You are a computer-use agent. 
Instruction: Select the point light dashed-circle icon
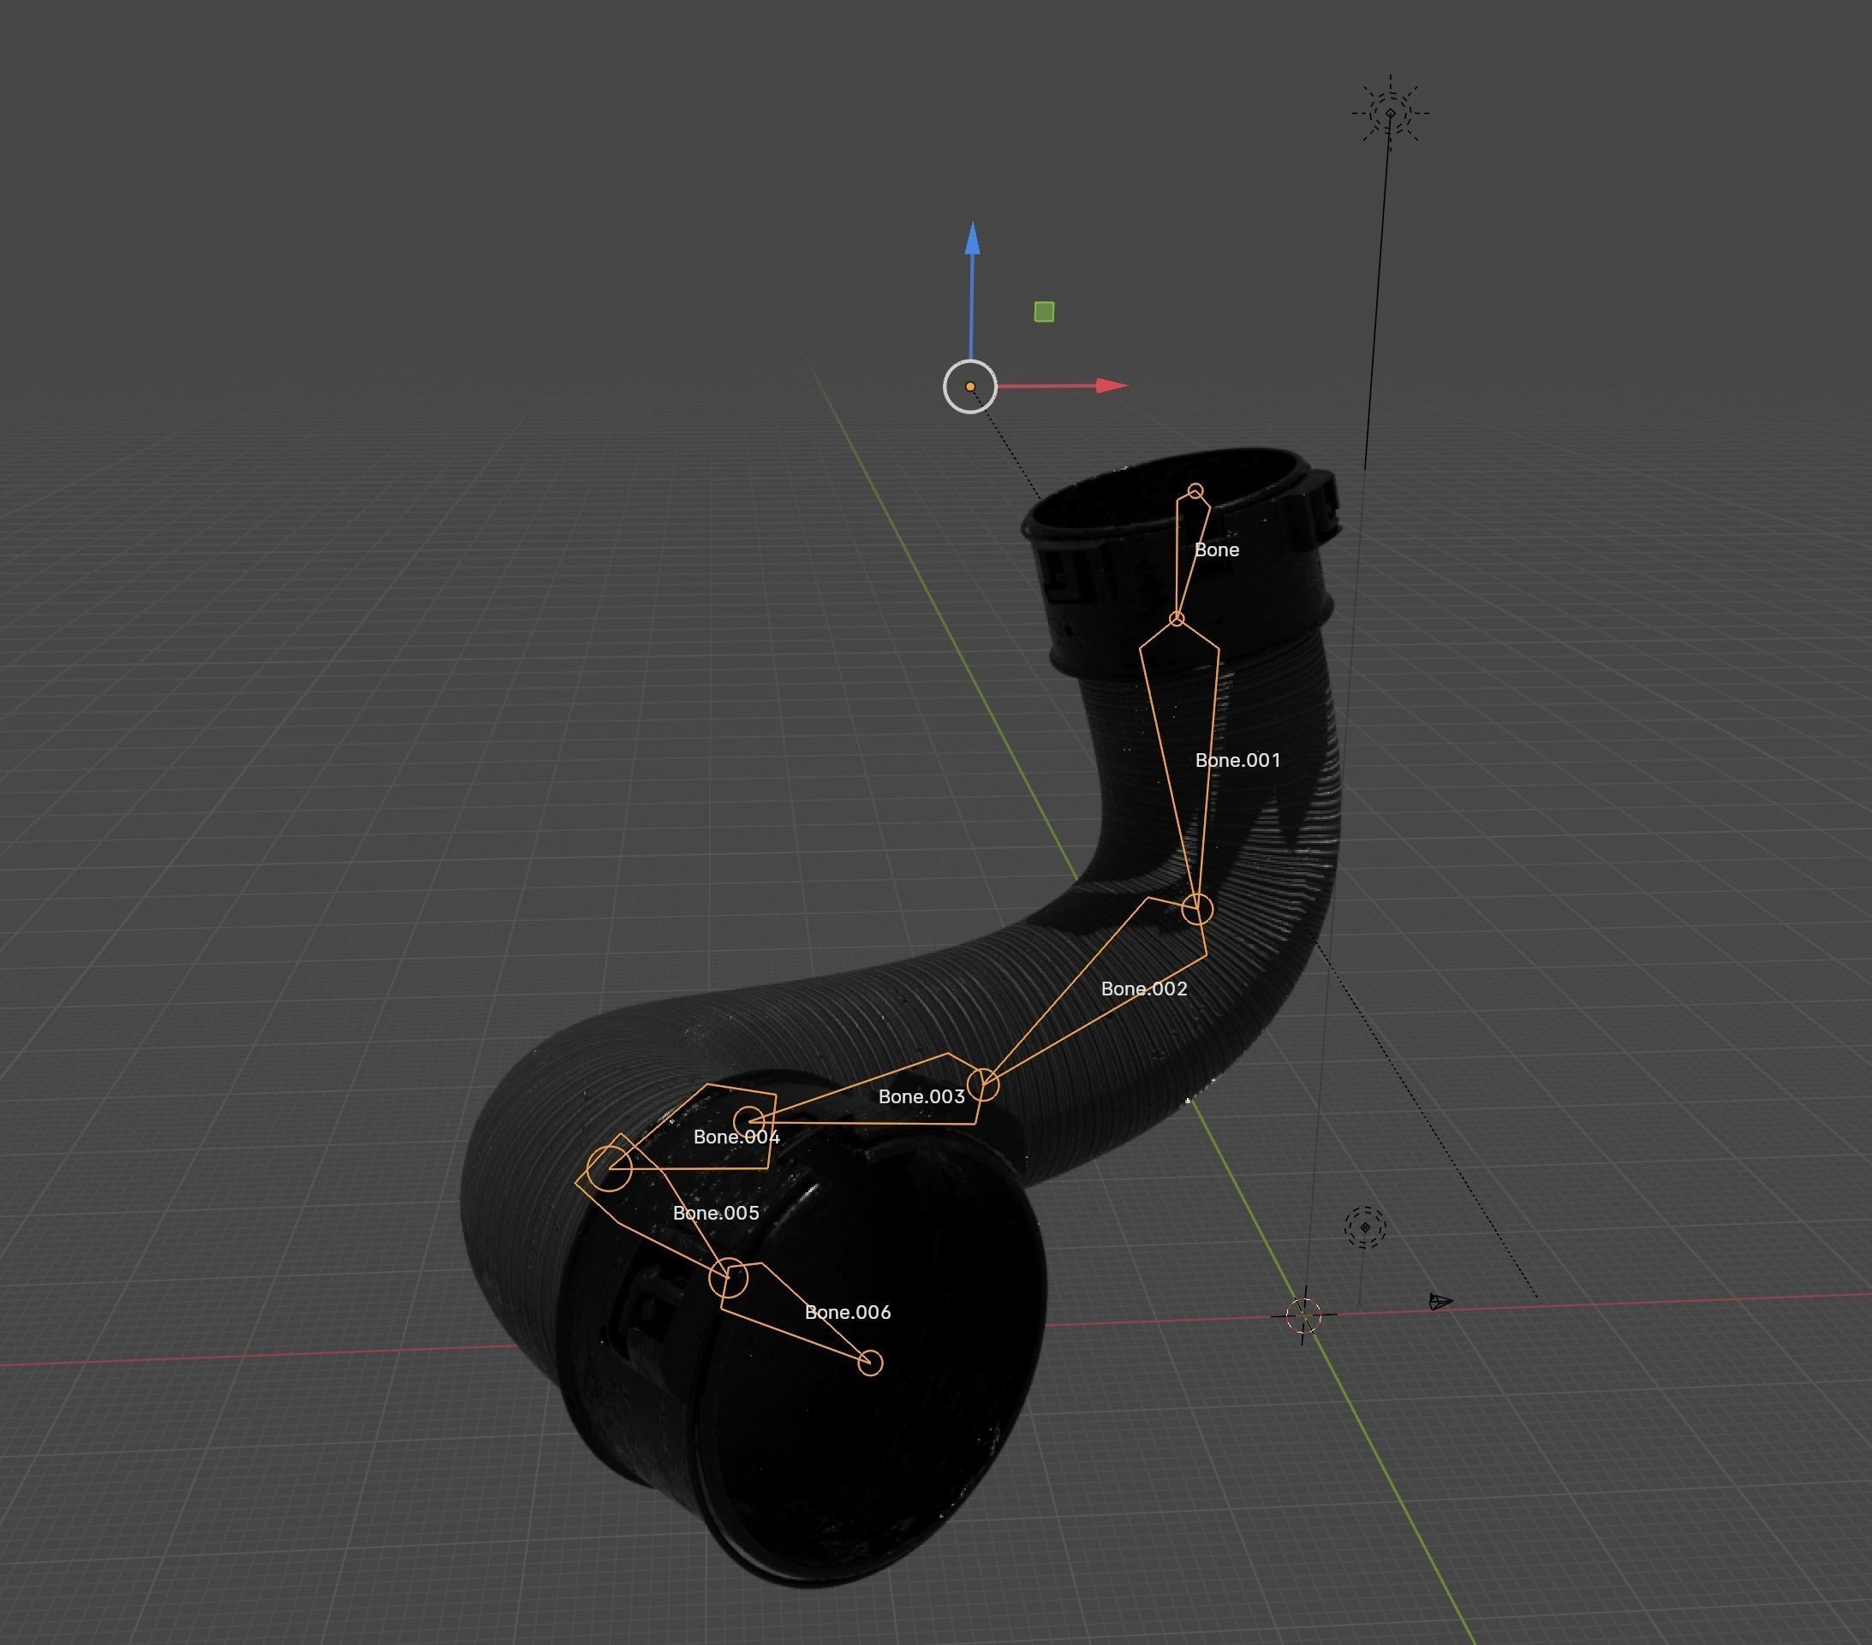[x=1365, y=1226]
